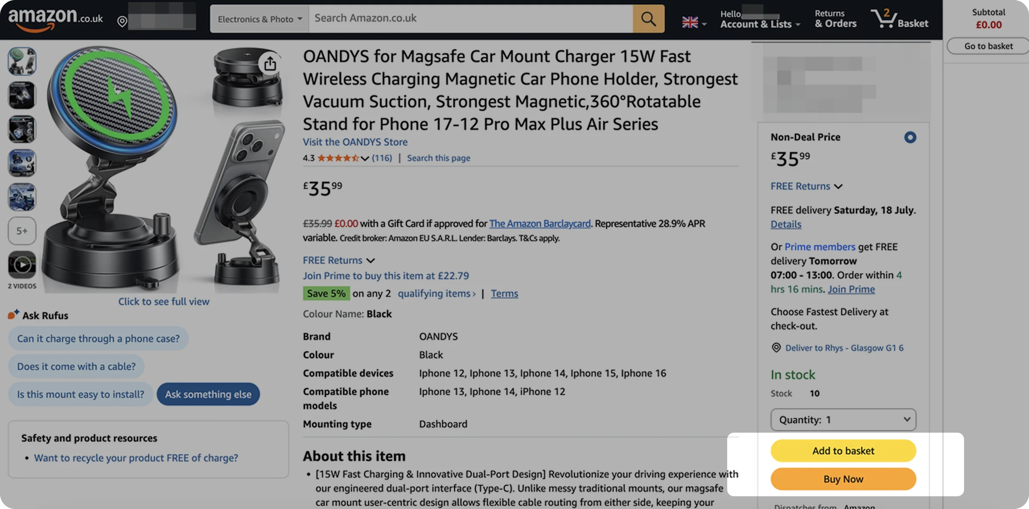Select the first product image thumbnail

(x=22, y=61)
